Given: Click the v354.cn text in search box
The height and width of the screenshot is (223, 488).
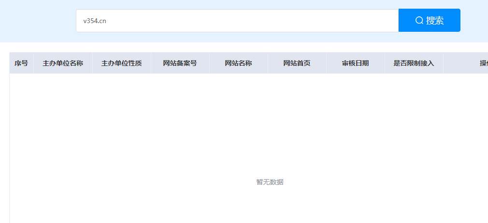Looking at the screenshot, I should [95, 21].
